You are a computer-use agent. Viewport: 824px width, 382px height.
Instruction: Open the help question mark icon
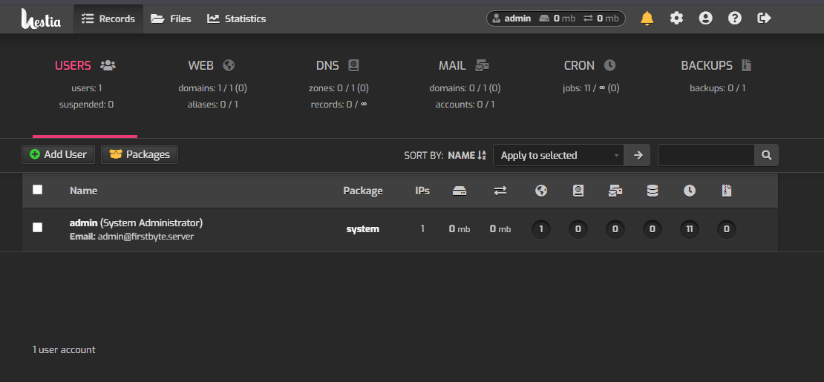click(x=735, y=19)
